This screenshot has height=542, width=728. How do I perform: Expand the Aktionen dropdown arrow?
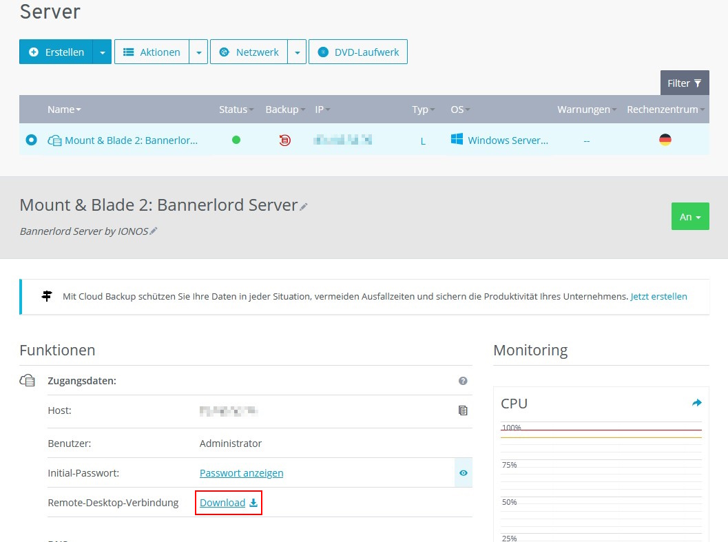coord(199,52)
